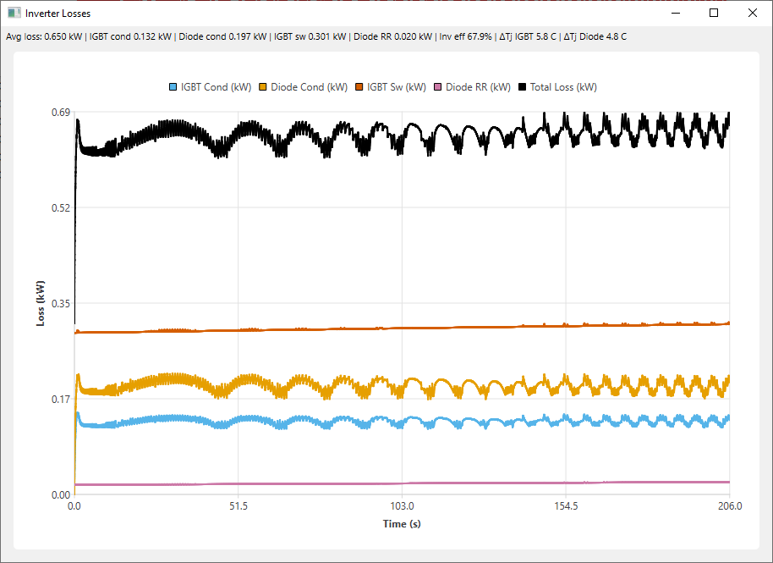Hide the "Diode Cond (kW)" series via legend text
The image size is (773, 563).
click(x=309, y=87)
